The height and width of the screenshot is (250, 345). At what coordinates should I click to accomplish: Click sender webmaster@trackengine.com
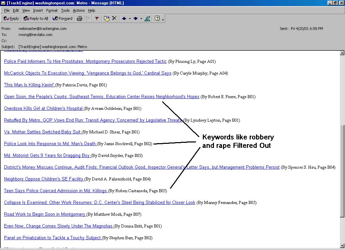coord(42,29)
